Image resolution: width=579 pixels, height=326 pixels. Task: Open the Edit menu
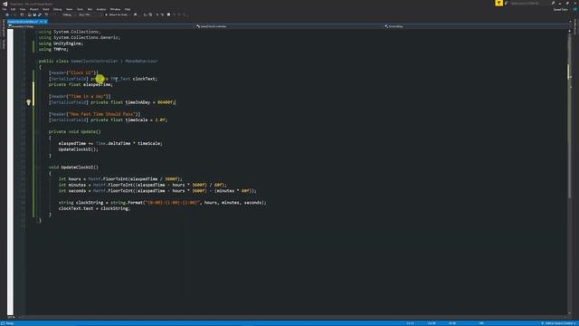pyautogui.click(x=13, y=9)
